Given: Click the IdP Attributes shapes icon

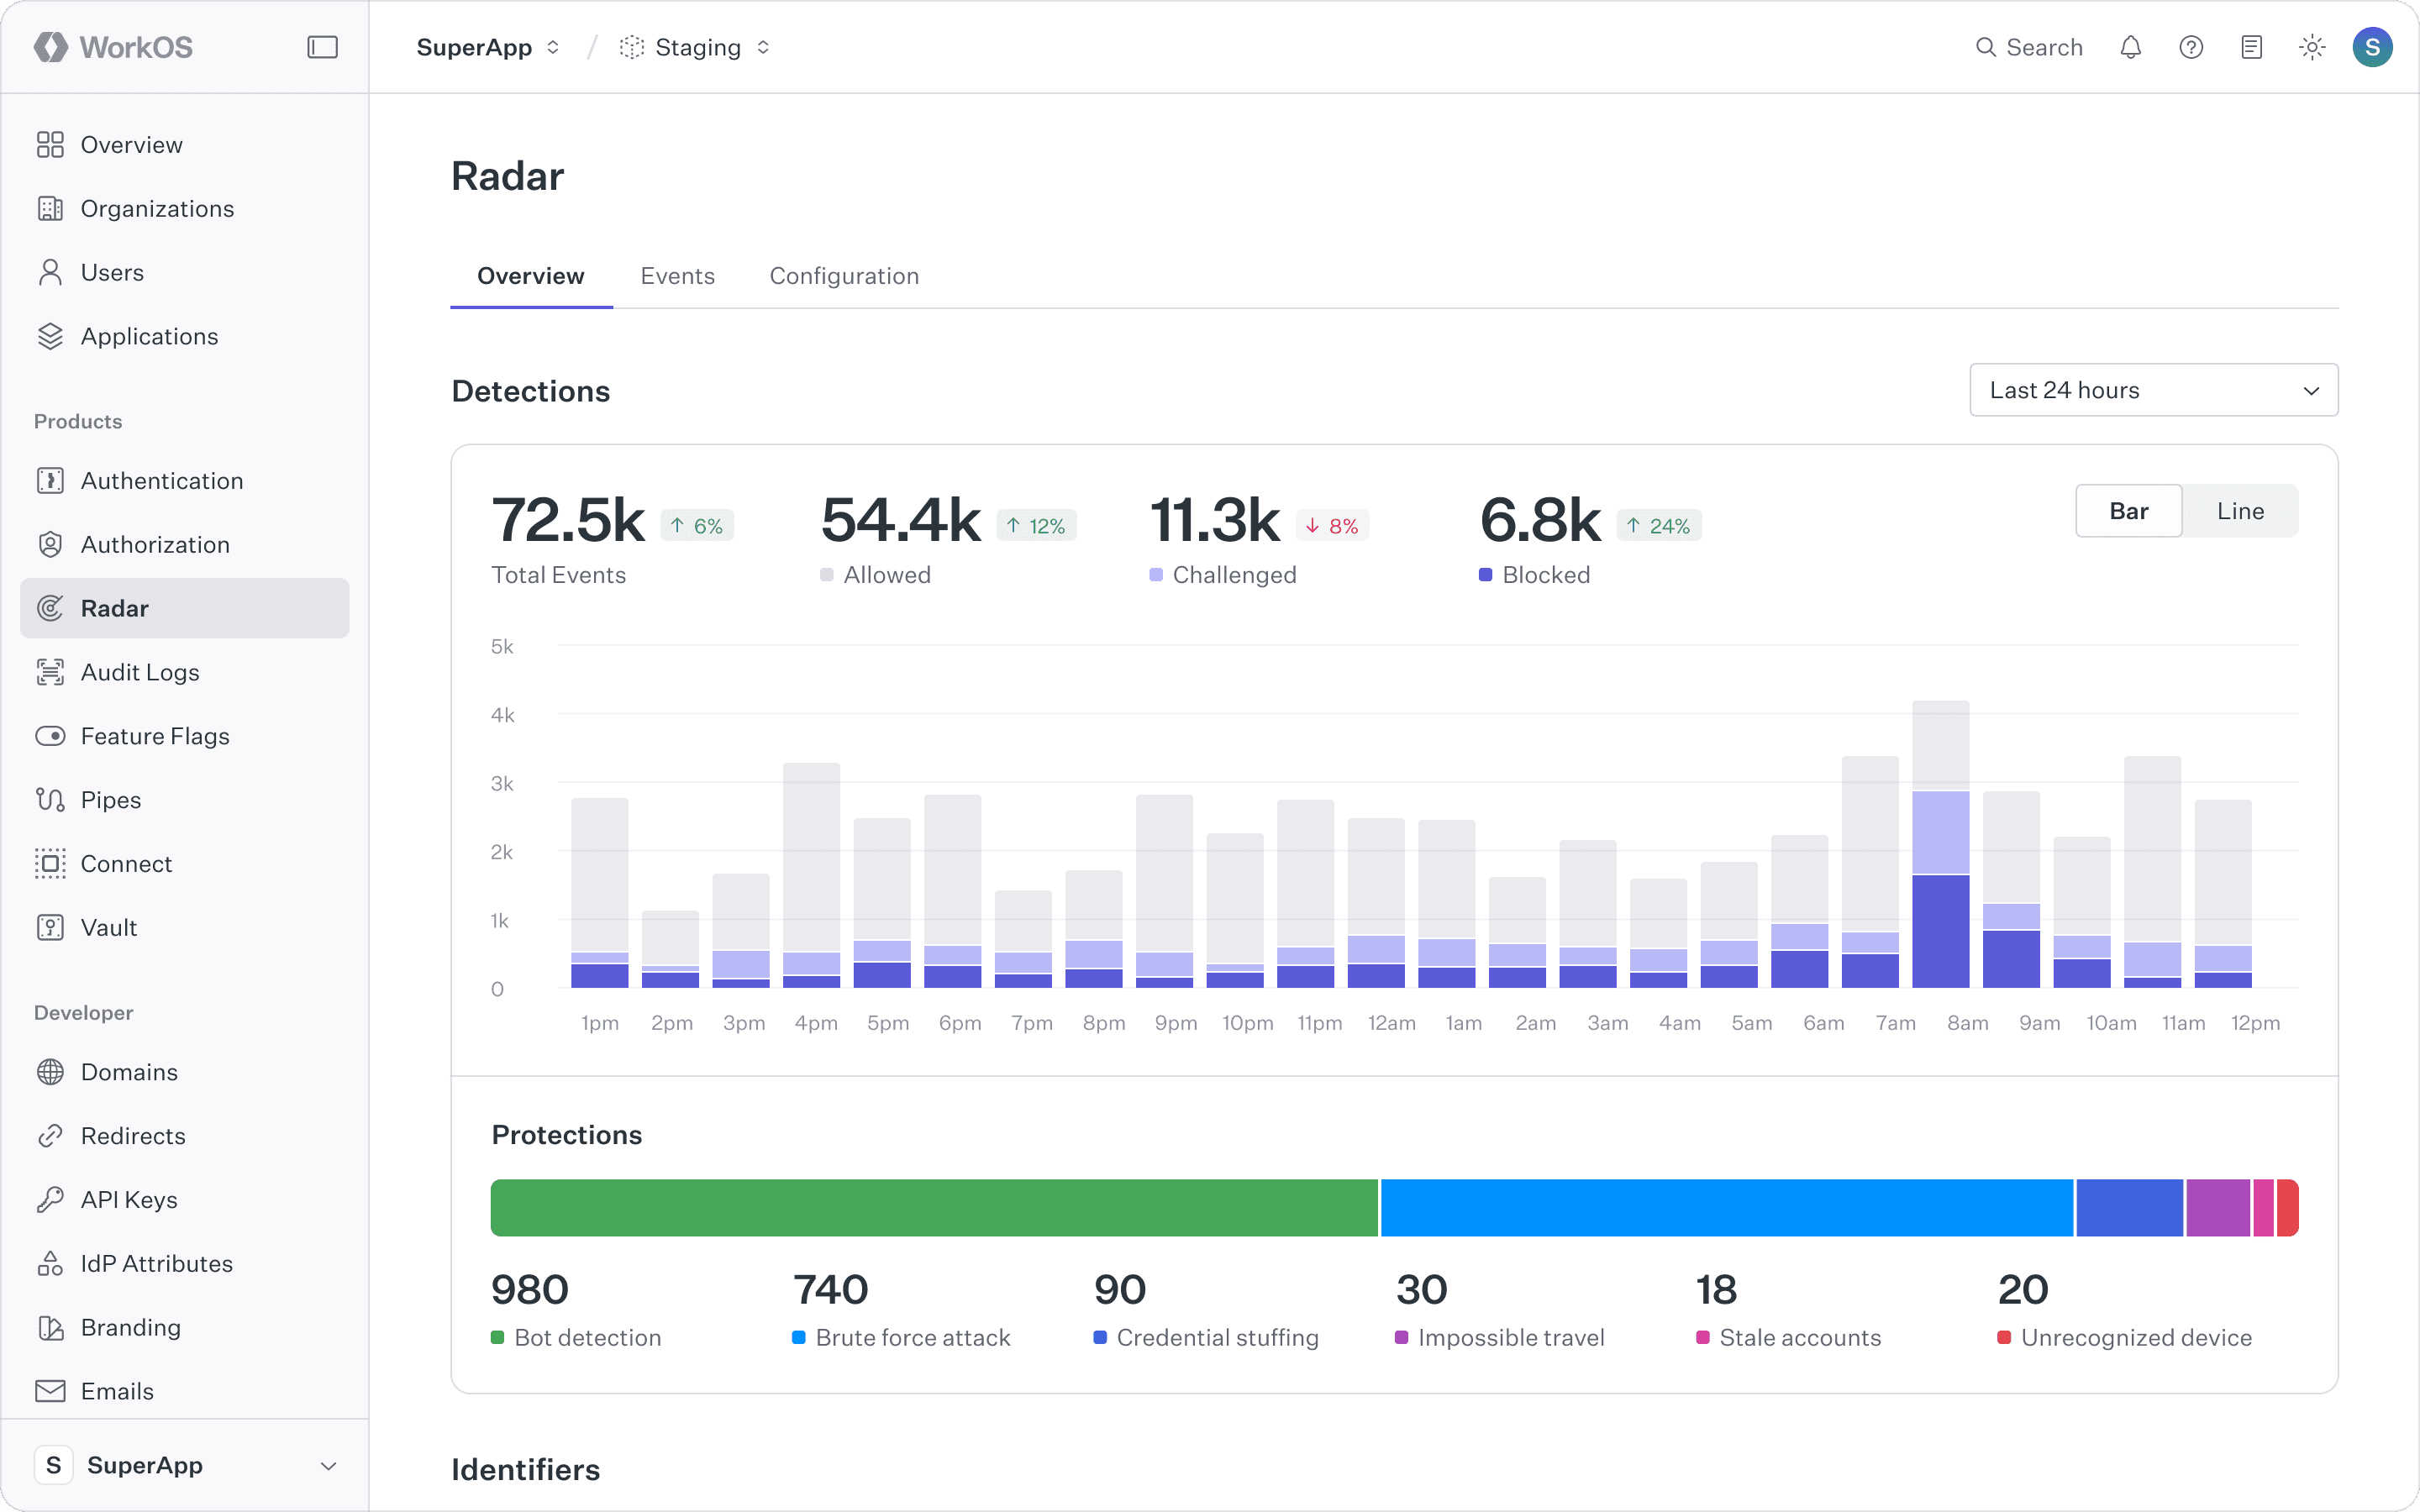Looking at the screenshot, I should point(50,1264).
